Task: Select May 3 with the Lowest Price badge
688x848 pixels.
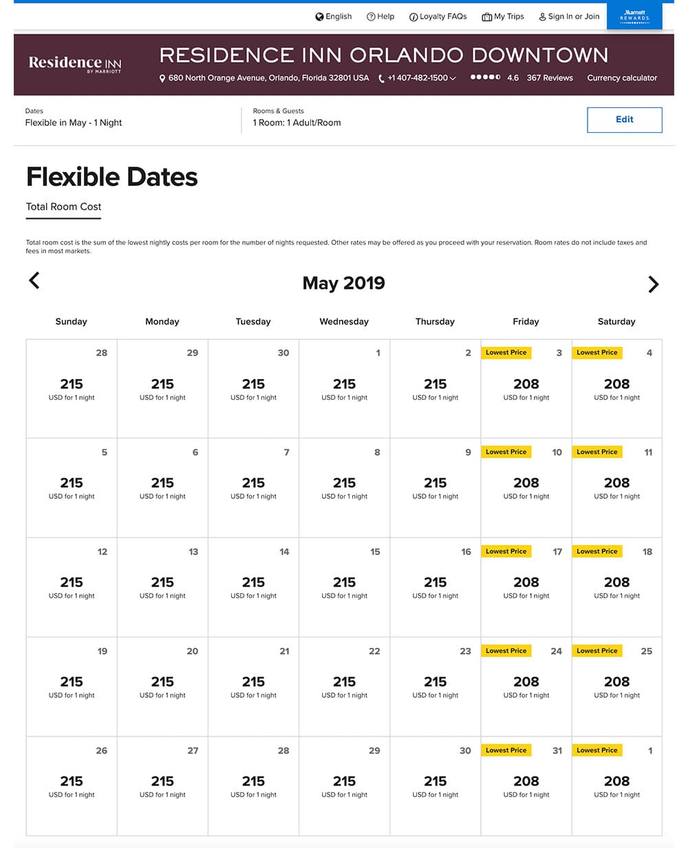Action: [x=526, y=384]
